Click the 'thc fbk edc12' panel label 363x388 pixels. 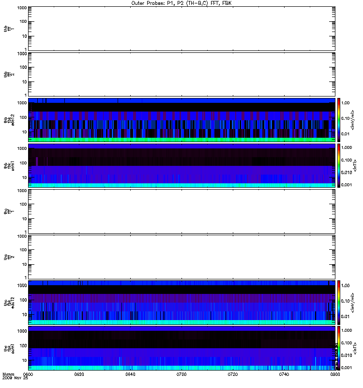(x=9, y=303)
